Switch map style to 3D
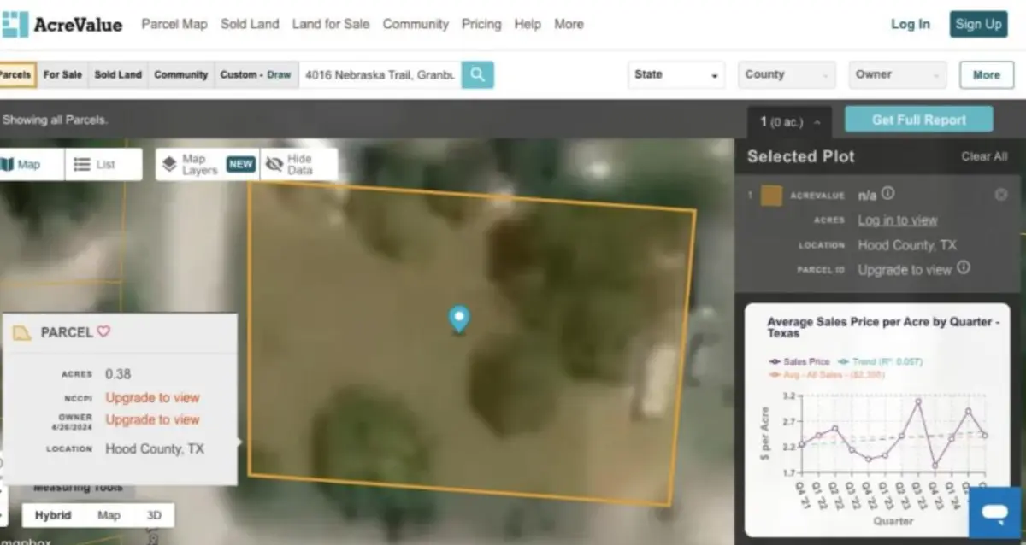This screenshot has width=1026, height=545. point(154,515)
